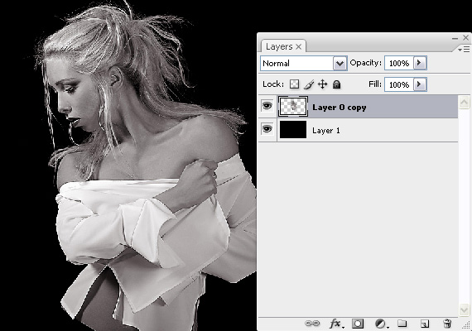The width and height of the screenshot is (472, 331).
Task: Hide the Layer 0 copy layer
Action: pyautogui.click(x=267, y=106)
